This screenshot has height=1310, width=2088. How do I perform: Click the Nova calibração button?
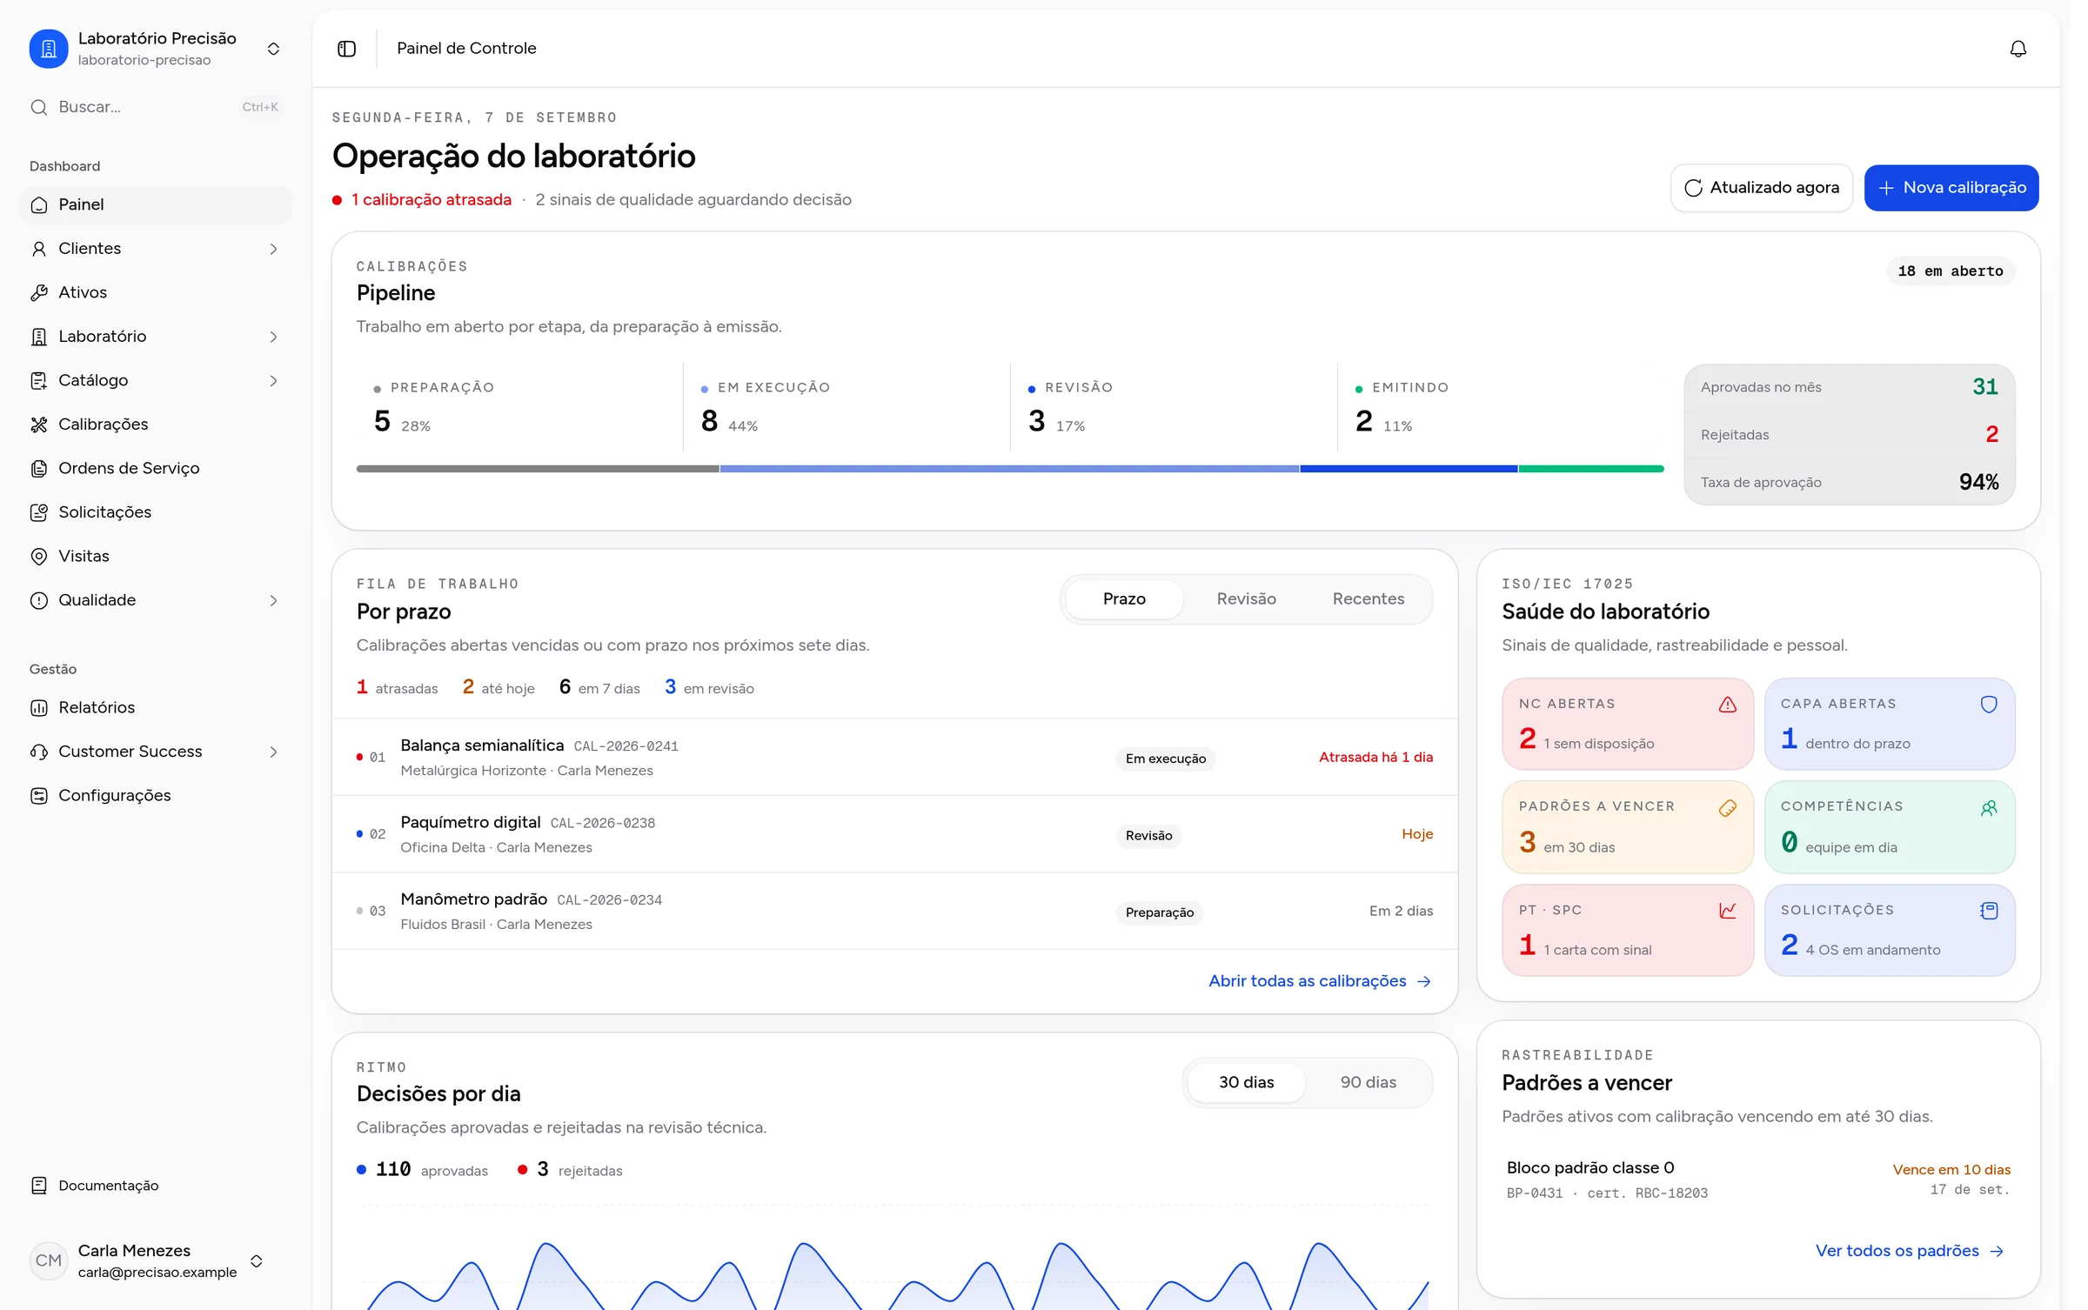1951,188
